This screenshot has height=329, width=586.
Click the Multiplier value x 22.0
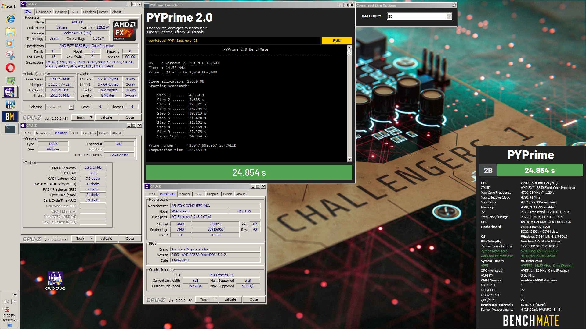click(x=60, y=84)
